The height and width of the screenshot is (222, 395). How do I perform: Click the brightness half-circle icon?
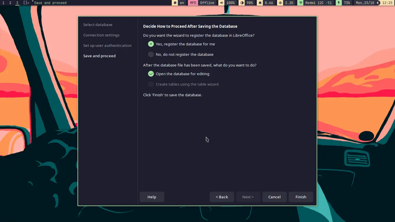242,3
